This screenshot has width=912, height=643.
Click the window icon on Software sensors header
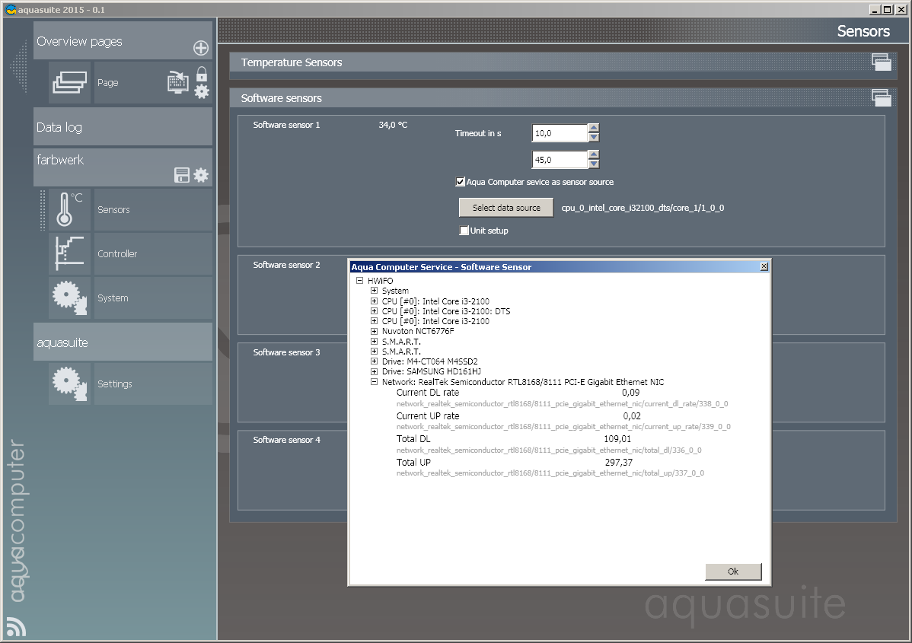click(882, 97)
